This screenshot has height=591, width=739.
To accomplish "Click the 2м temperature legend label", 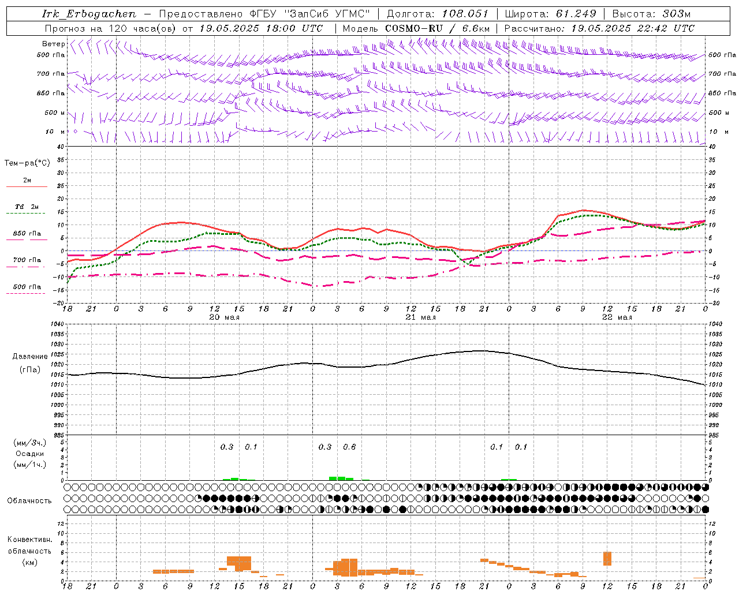I will click(27, 180).
